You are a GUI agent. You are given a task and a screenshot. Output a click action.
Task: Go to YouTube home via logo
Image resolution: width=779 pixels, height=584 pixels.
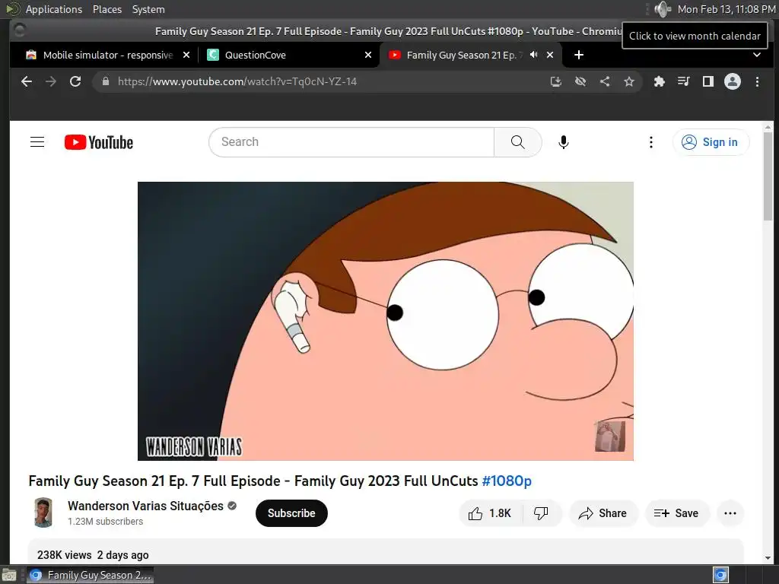coord(99,142)
